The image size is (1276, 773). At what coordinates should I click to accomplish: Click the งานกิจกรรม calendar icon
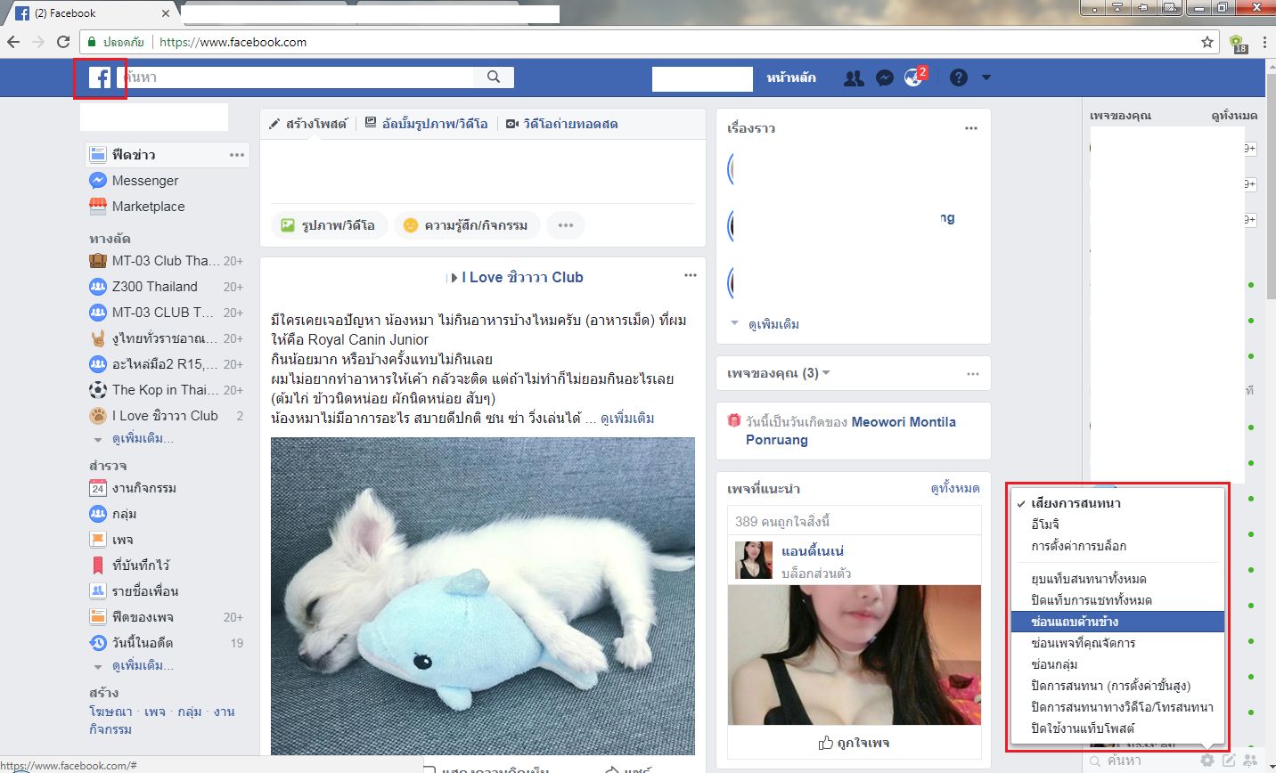pyautogui.click(x=98, y=488)
